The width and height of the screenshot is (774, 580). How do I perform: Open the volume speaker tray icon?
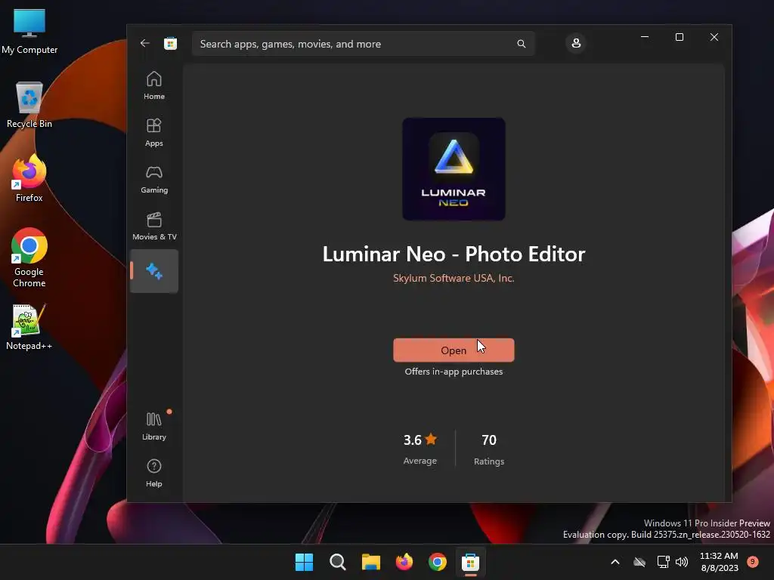coord(682,562)
